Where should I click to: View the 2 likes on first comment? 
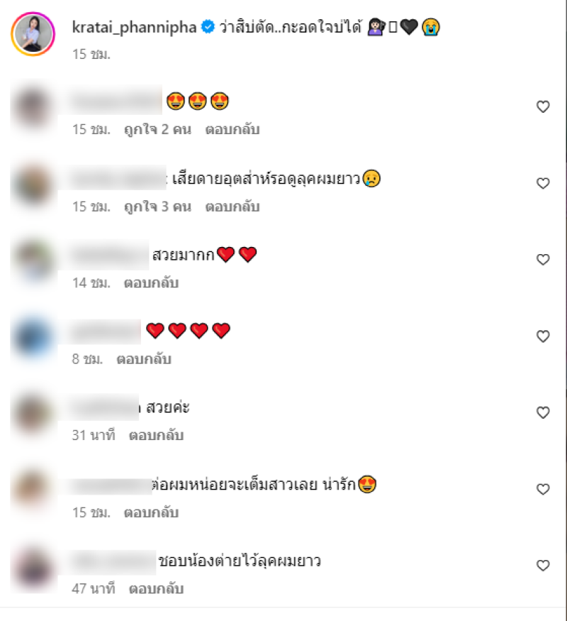[157, 129]
